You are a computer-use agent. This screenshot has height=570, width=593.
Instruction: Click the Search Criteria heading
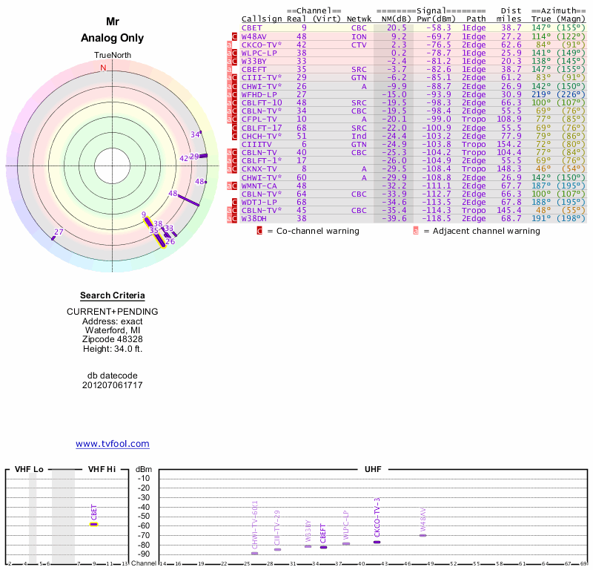pyautogui.click(x=112, y=295)
